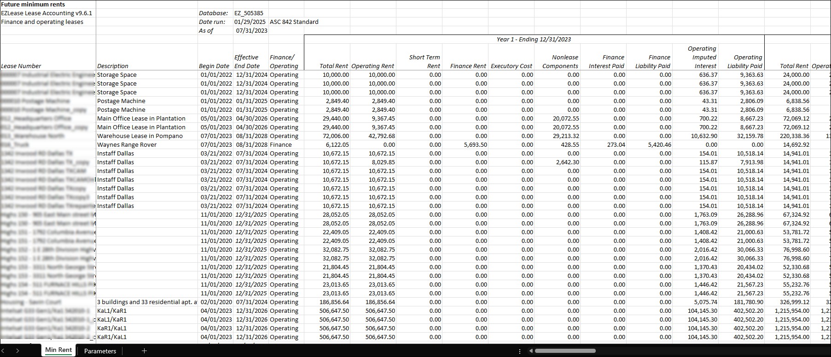Select the as-of date 07/31/2023

coord(251,30)
